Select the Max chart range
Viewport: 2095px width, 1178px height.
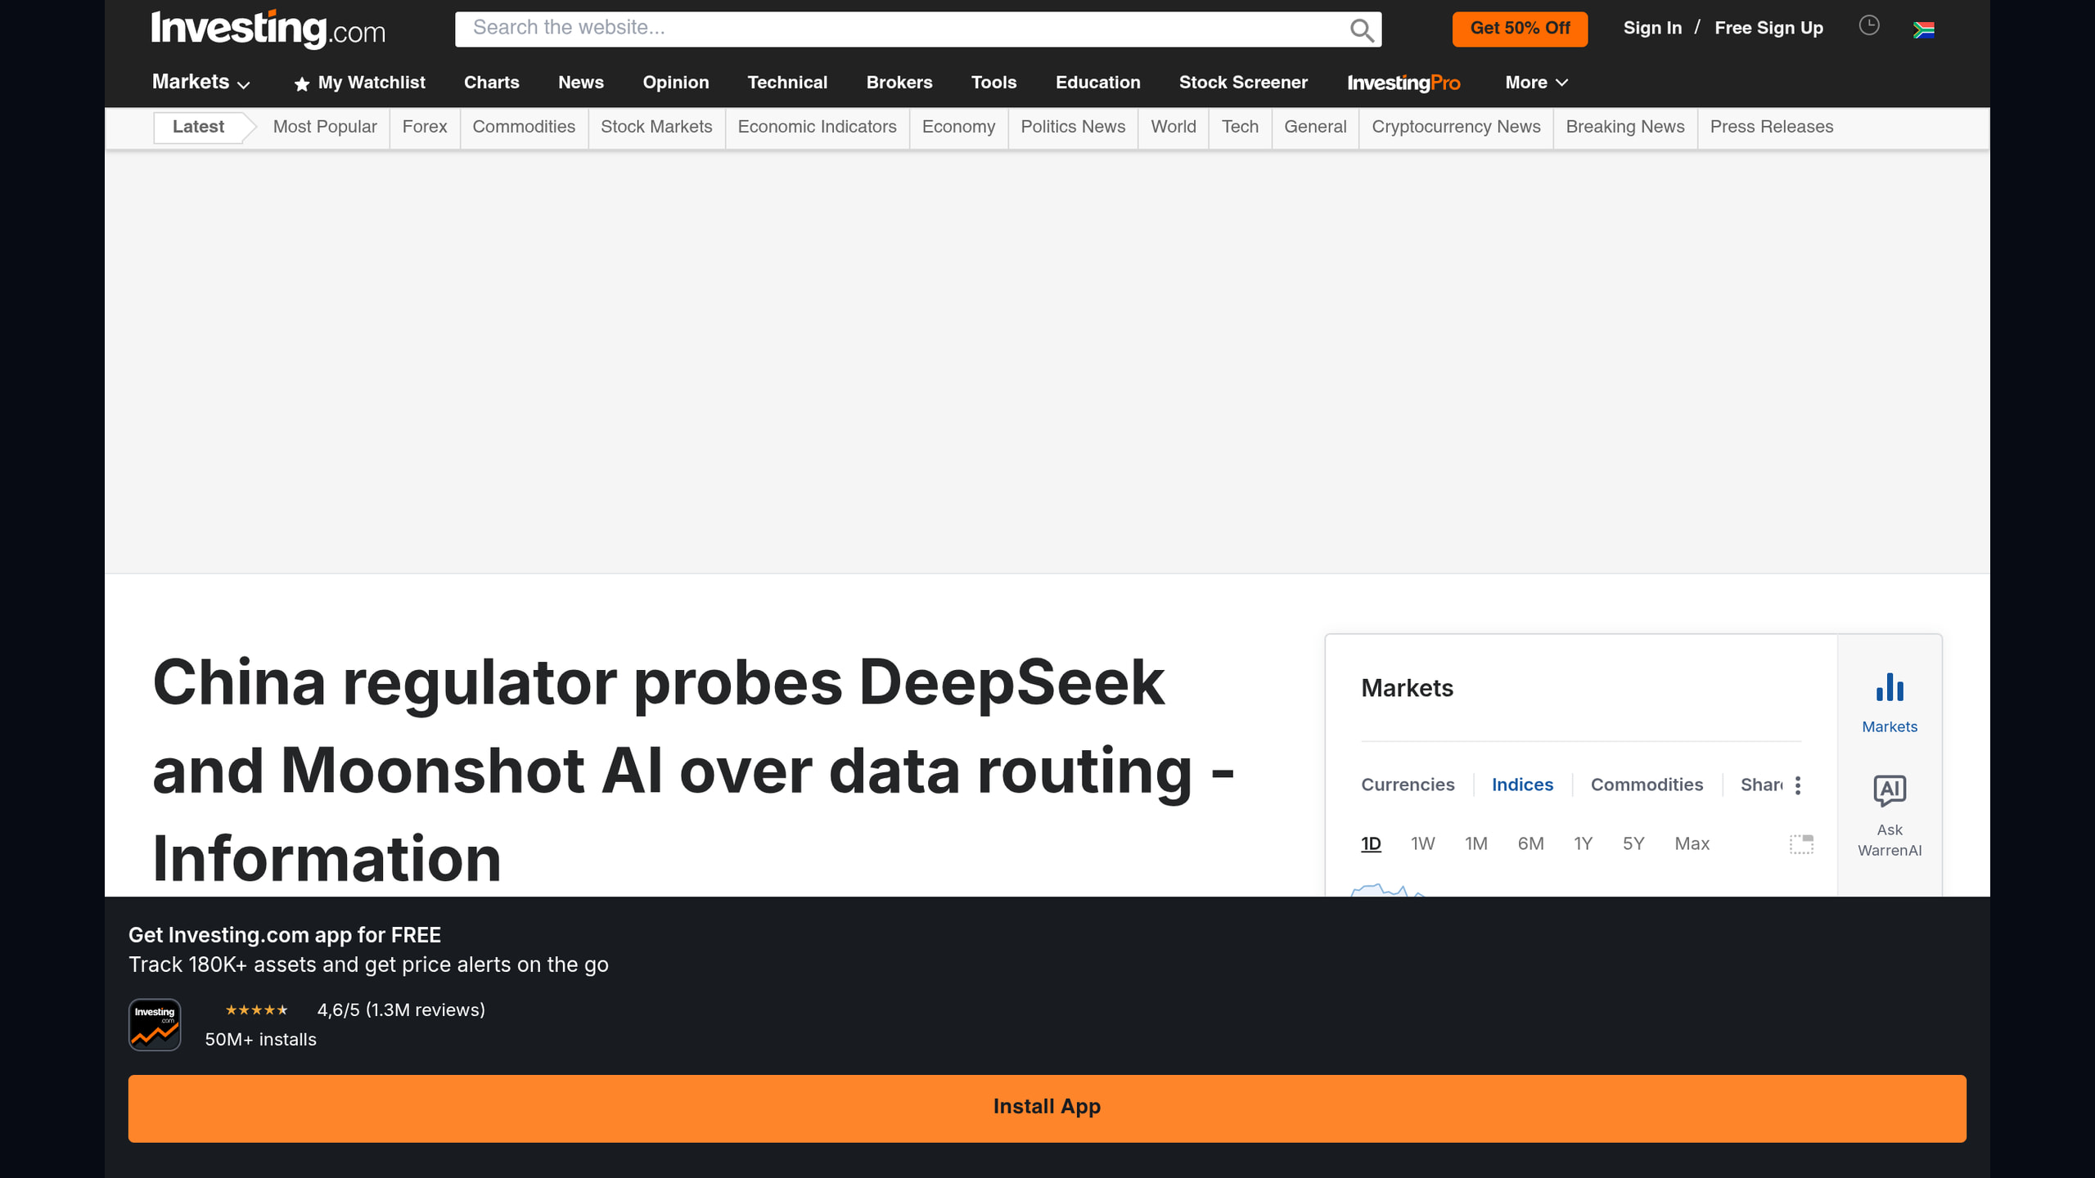click(x=1692, y=843)
